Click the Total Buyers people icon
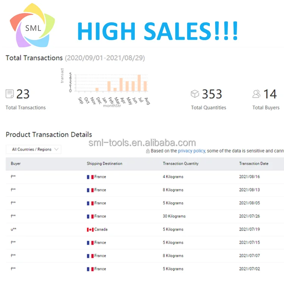The width and height of the screenshot is (284, 284). (256, 94)
